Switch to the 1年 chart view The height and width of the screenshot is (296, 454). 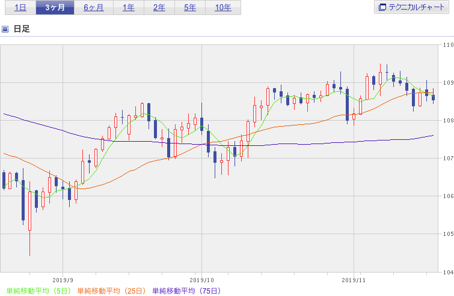[129, 8]
